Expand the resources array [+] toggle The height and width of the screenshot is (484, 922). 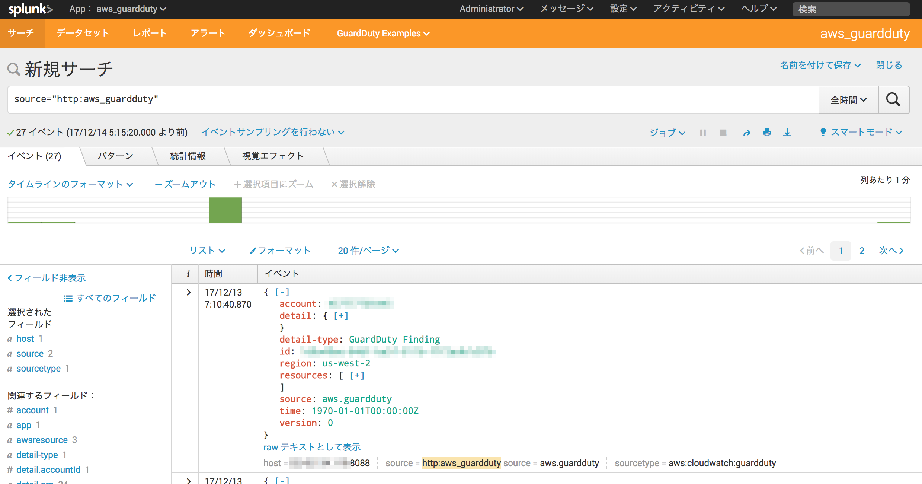(x=357, y=376)
